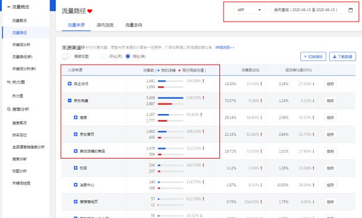Click the visitor count 1,441
The image size is (362, 218).
[x=151, y=81]
